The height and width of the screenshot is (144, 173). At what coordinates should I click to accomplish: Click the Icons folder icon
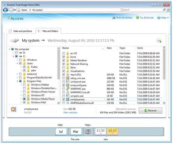68,57
